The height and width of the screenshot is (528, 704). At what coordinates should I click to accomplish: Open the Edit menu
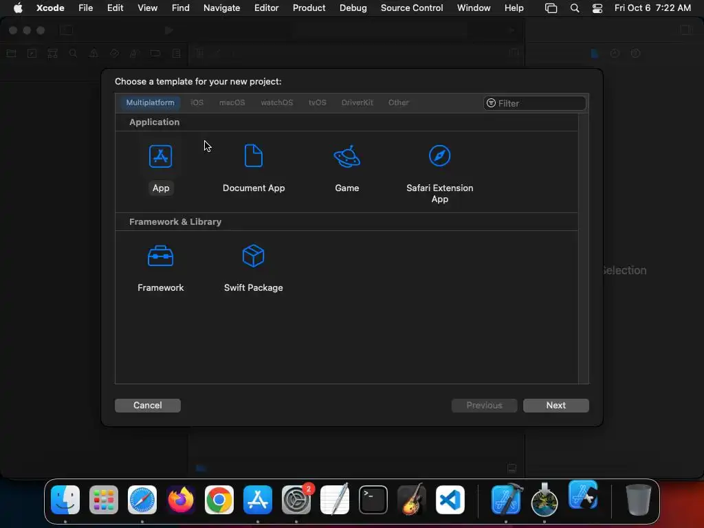coord(115,8)
